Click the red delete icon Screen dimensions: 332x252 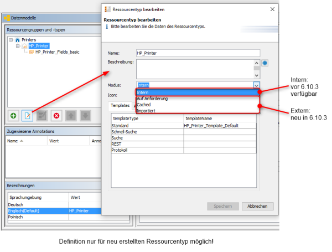[x=56, y=115]
